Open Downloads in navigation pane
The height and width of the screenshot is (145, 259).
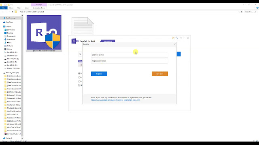tap(11, 39)
